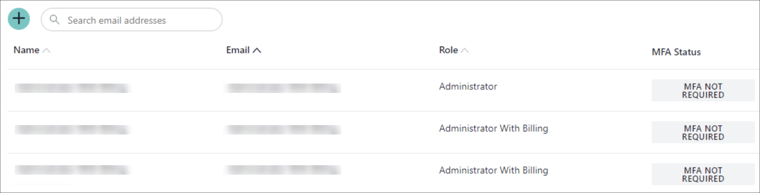Screen dimensions: 760x193
Task: Click second row's MFA NOT REQUIRED badge
Action: pos(703,132)
